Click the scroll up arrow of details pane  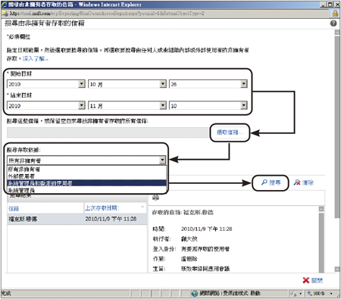321,209
